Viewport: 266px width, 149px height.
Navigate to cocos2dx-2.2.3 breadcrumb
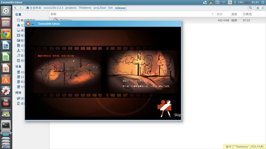pos(53,8)
